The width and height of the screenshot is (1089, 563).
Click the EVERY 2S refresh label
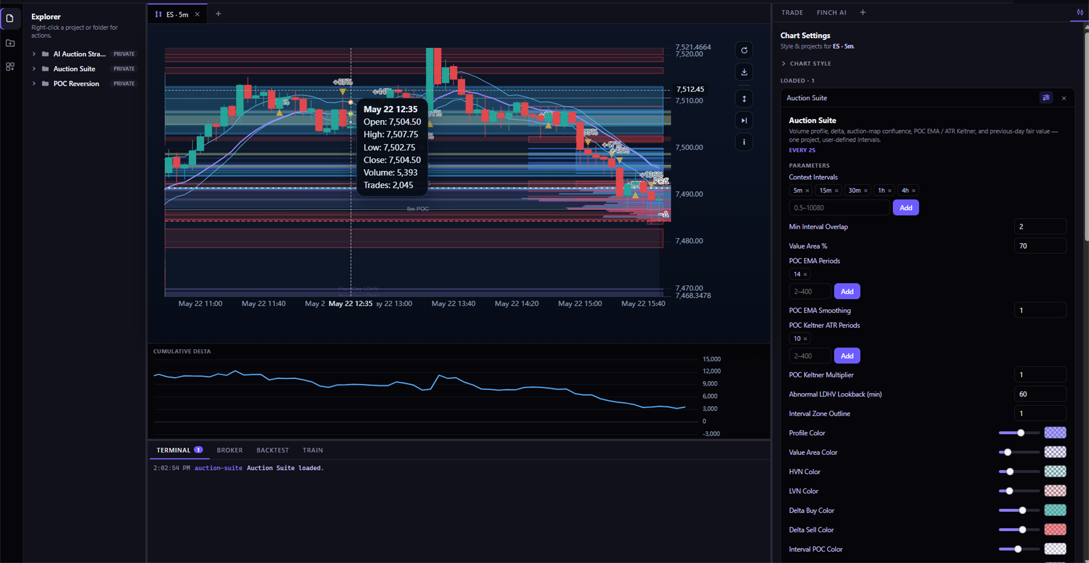[802, 150]
